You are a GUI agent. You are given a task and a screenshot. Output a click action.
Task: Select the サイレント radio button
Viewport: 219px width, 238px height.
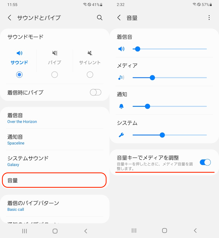[x=90, y=75]
